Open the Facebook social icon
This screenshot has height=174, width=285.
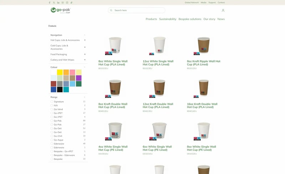[50, 2]
